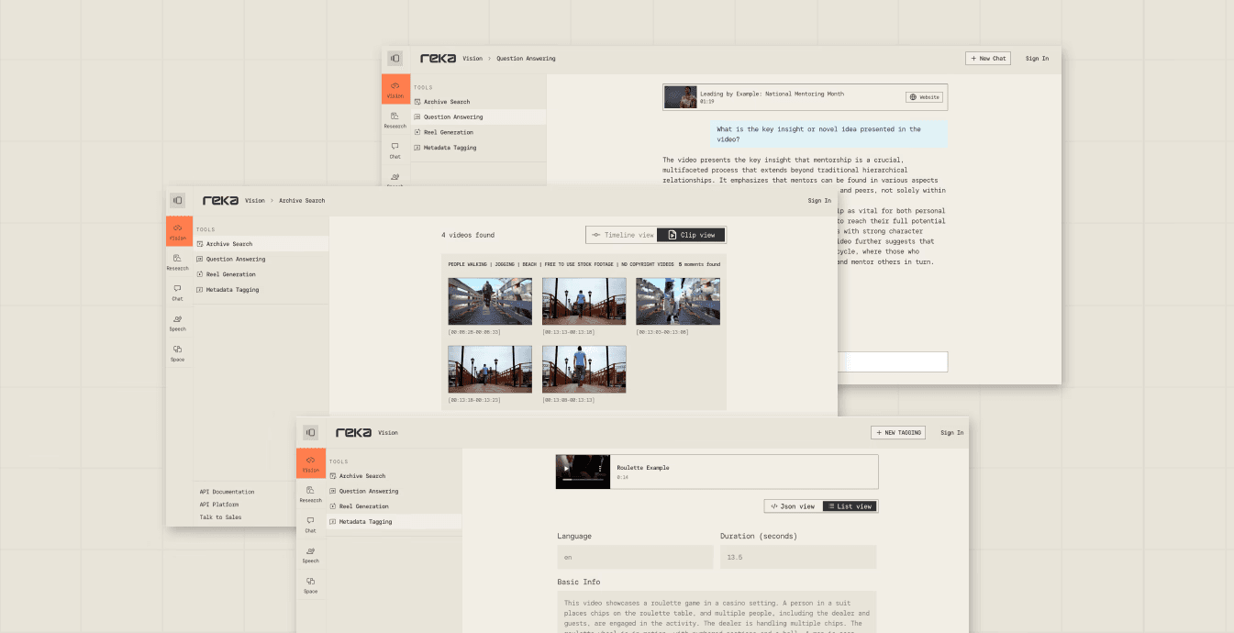The height and width of the screenshot is (633, 1234).
Task: Open Research icon in Archive Search window
Action: 178,262
